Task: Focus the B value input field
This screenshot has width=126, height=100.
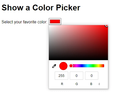Action: [92, 76]
